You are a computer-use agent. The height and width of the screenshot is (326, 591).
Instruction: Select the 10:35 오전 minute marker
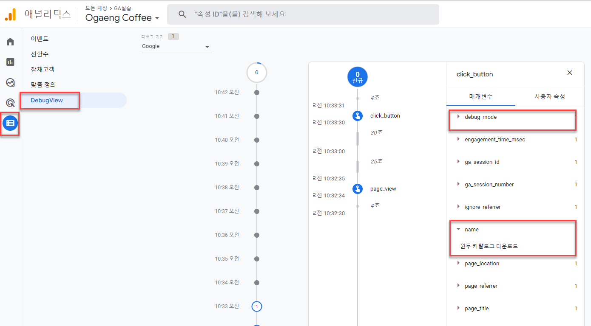[256, 259]
